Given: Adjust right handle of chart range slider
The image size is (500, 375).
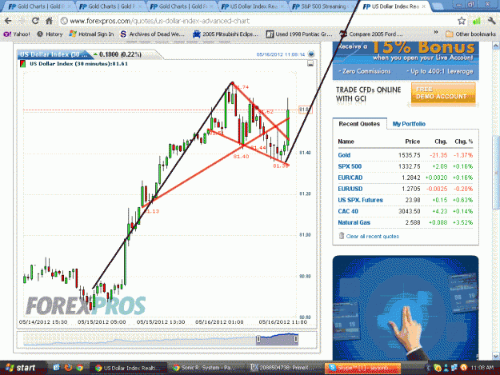Looking at the screenshot, I should click(x=296, y=340).
